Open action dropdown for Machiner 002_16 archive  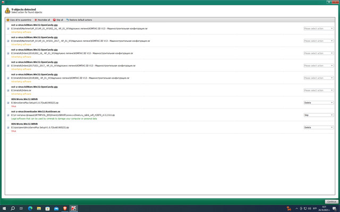coord(319,29)
